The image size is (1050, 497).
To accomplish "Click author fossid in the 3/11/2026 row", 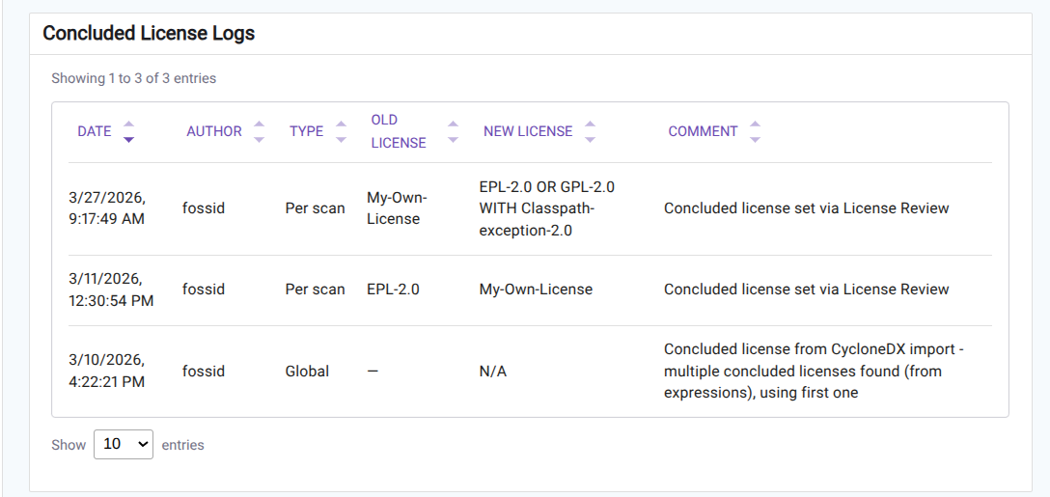I will point(204,290).
